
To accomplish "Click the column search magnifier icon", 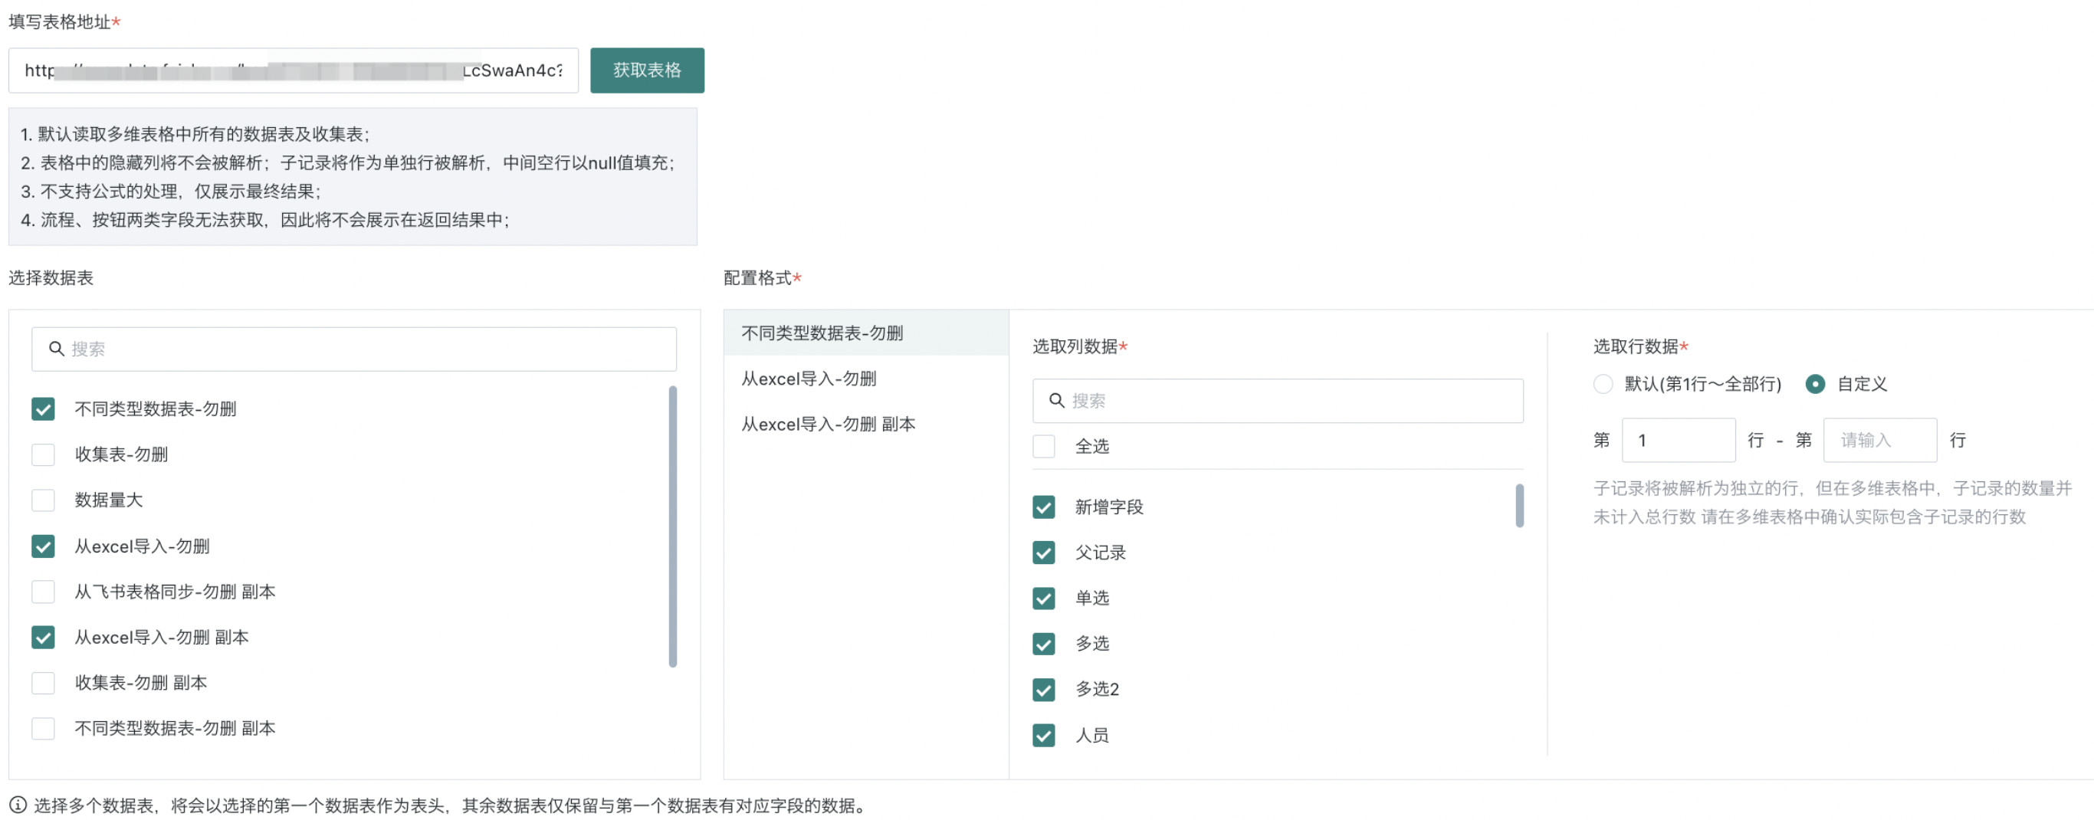I will click(1056, 401).
